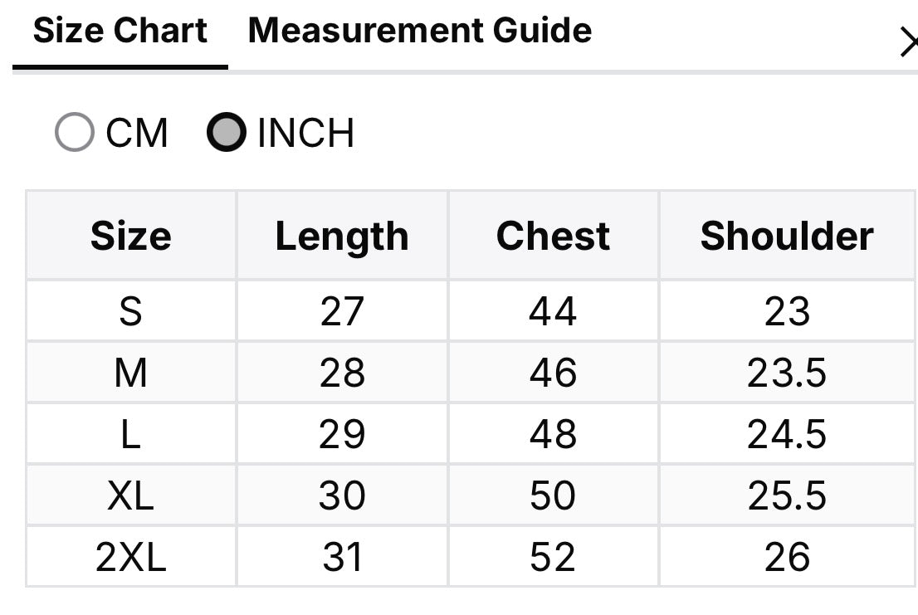Click the Size column header
The width and height of the screenshot is (918, 615).
click(131, 236)
